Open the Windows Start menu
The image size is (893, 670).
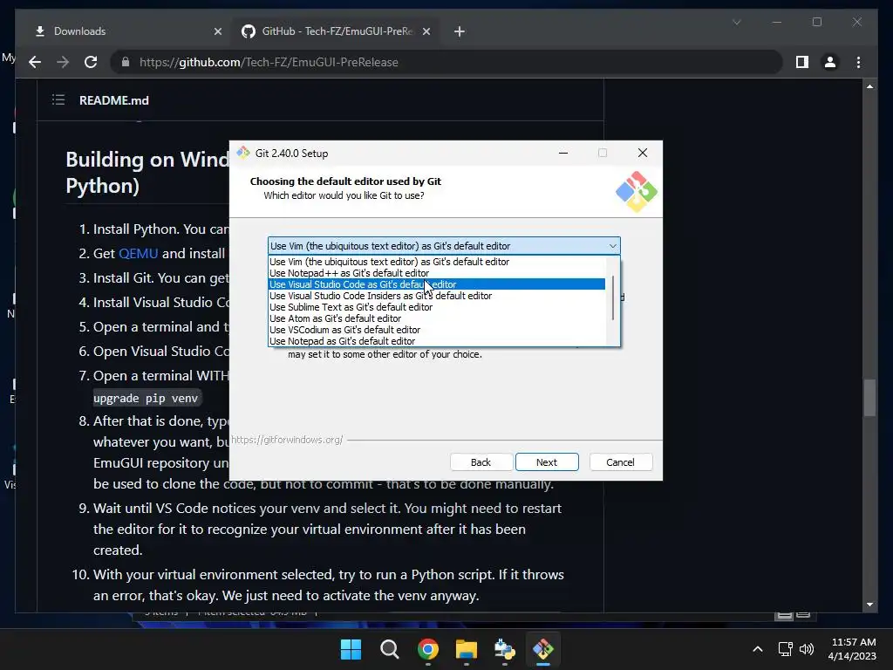[x=351, y=649]
